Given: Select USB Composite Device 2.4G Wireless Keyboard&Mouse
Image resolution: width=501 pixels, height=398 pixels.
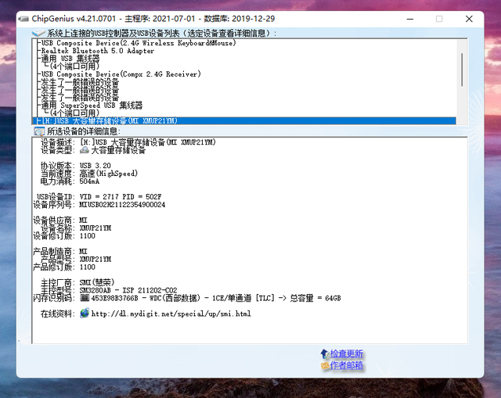Looking at the screenshot, I should tap(139, 43).
